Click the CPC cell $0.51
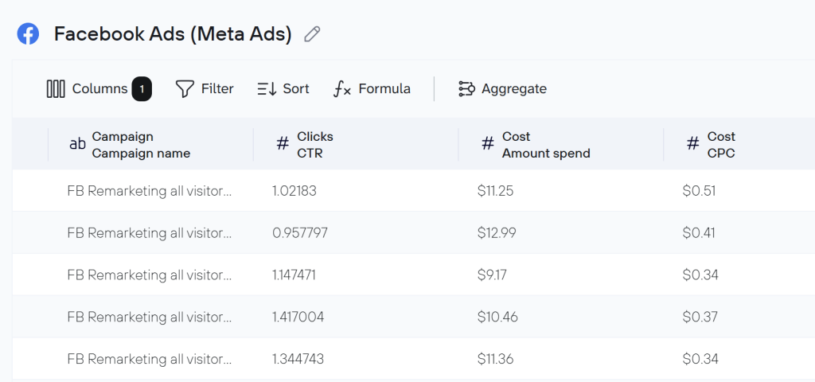Screen dimensions: 815x382 click(x=699, y=191)
